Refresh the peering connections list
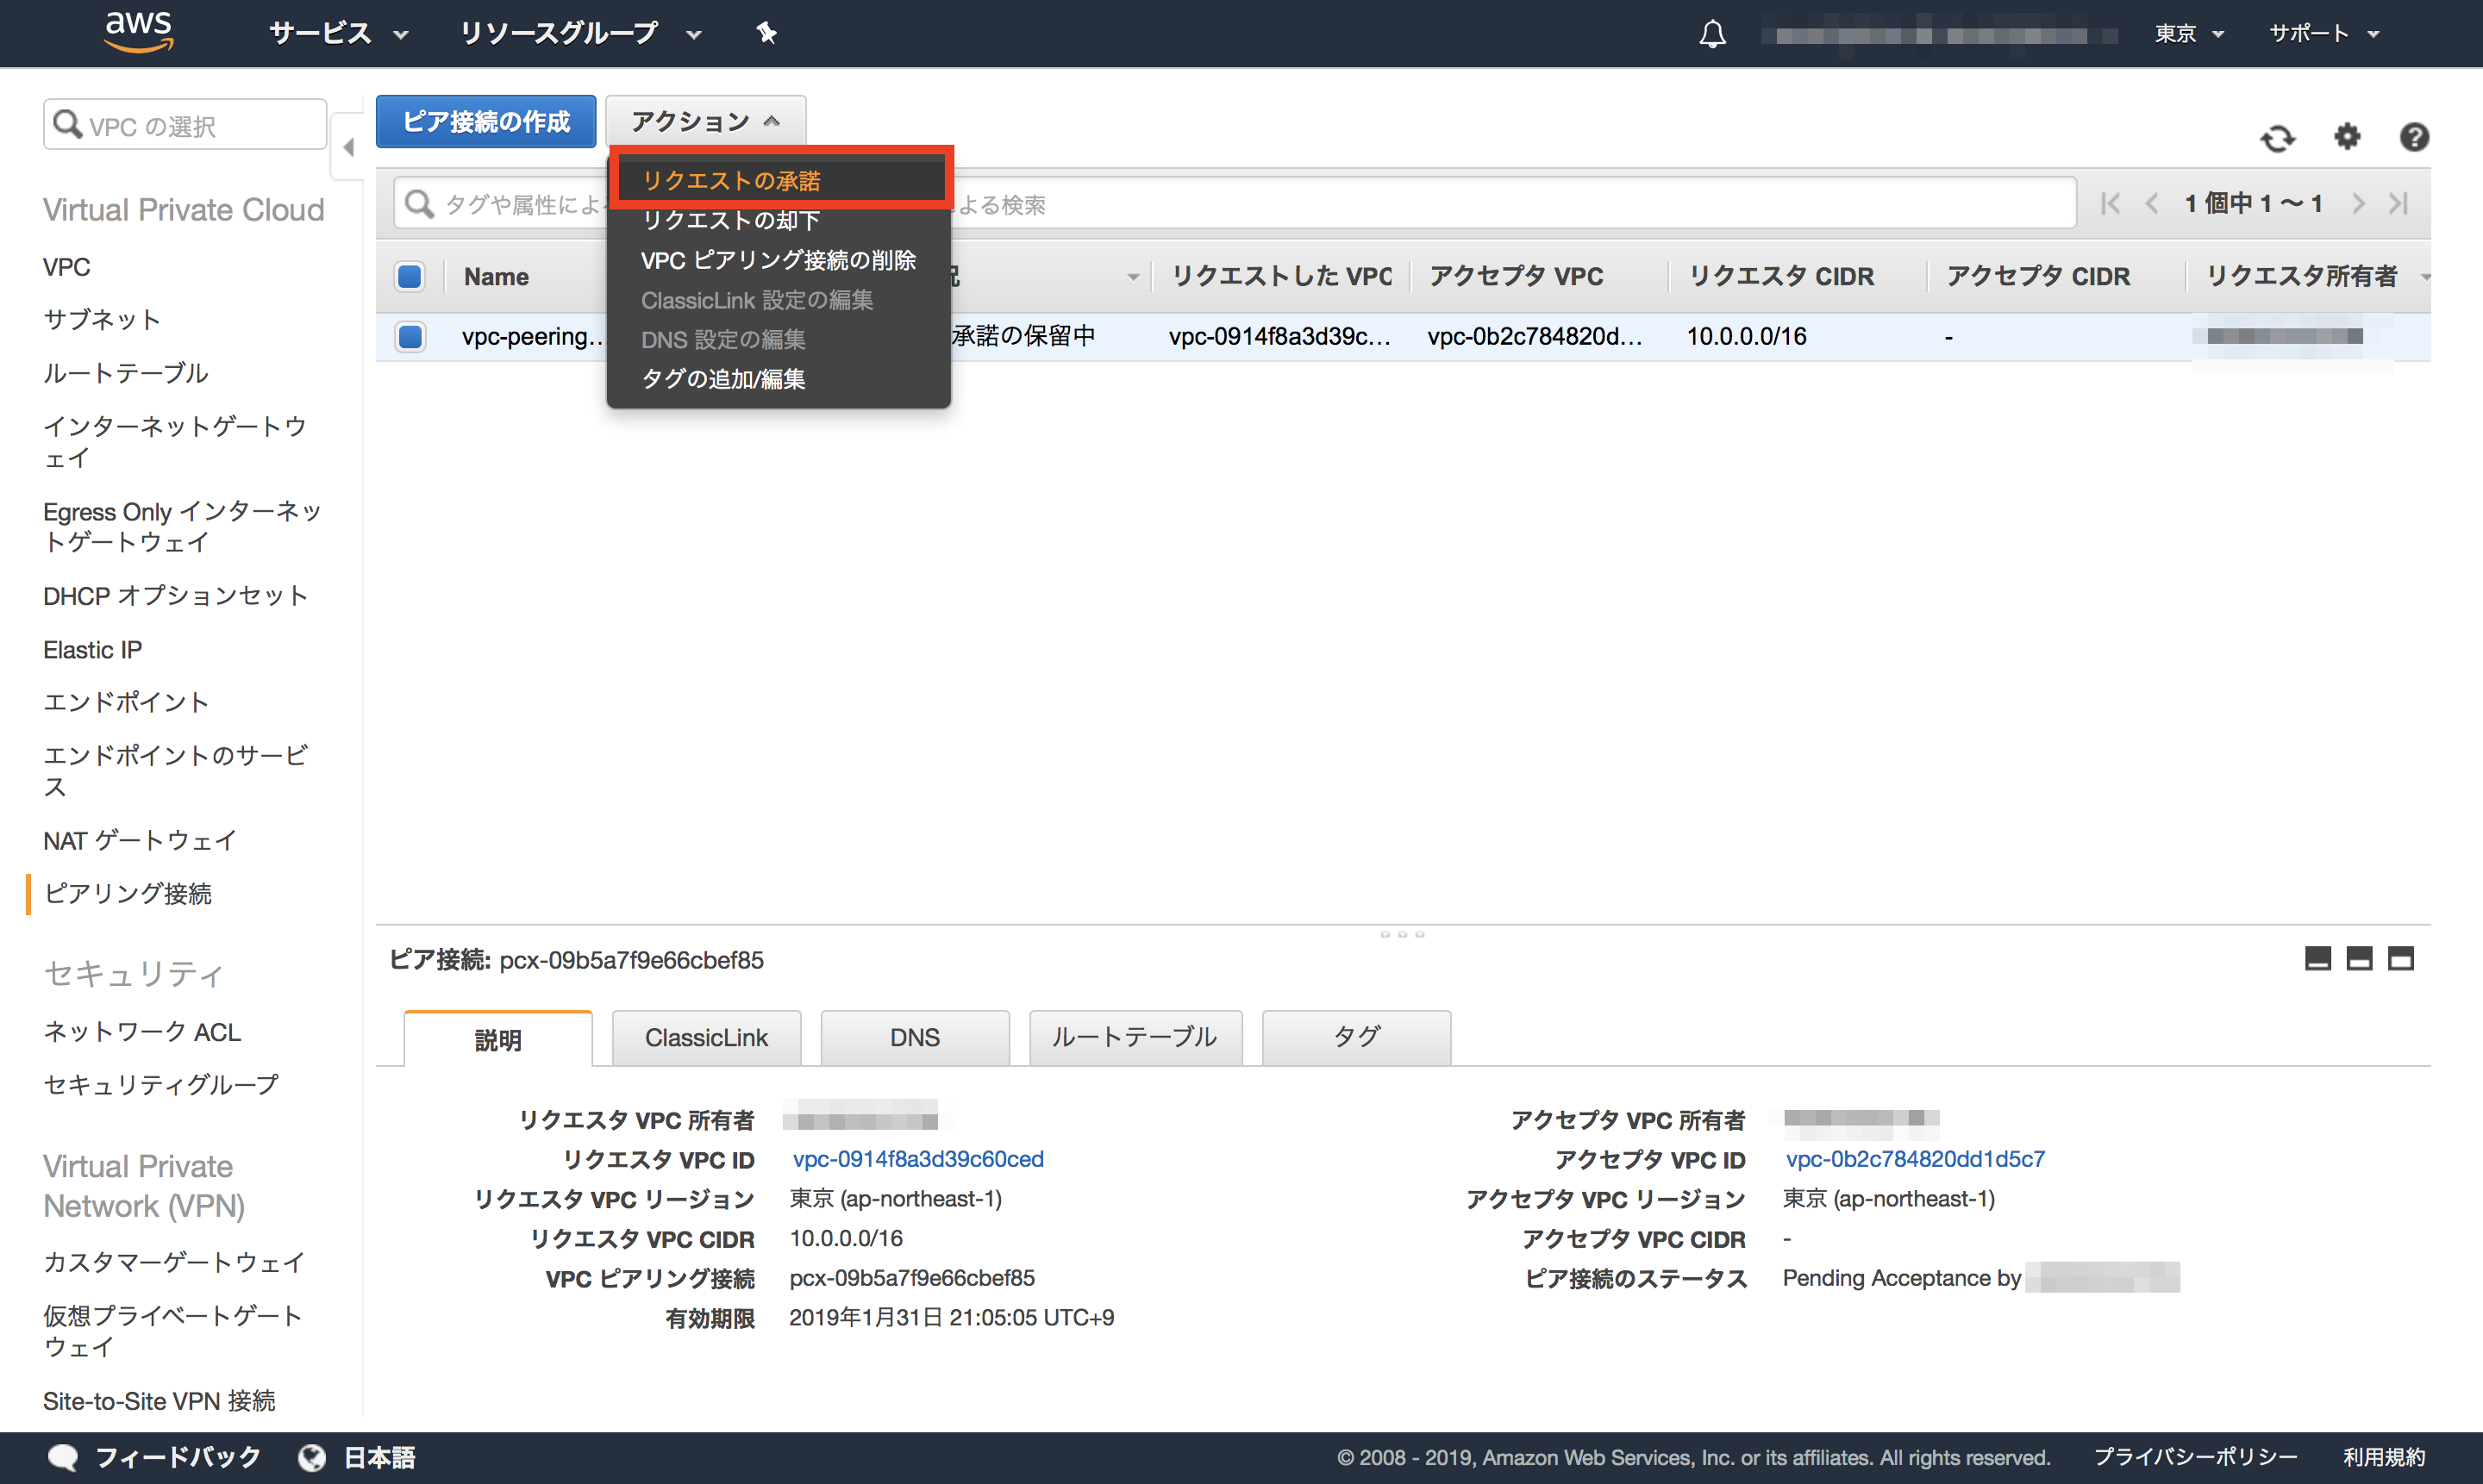The height and width of the screenshot is (1484, 2483). (x=2278, y=138)
